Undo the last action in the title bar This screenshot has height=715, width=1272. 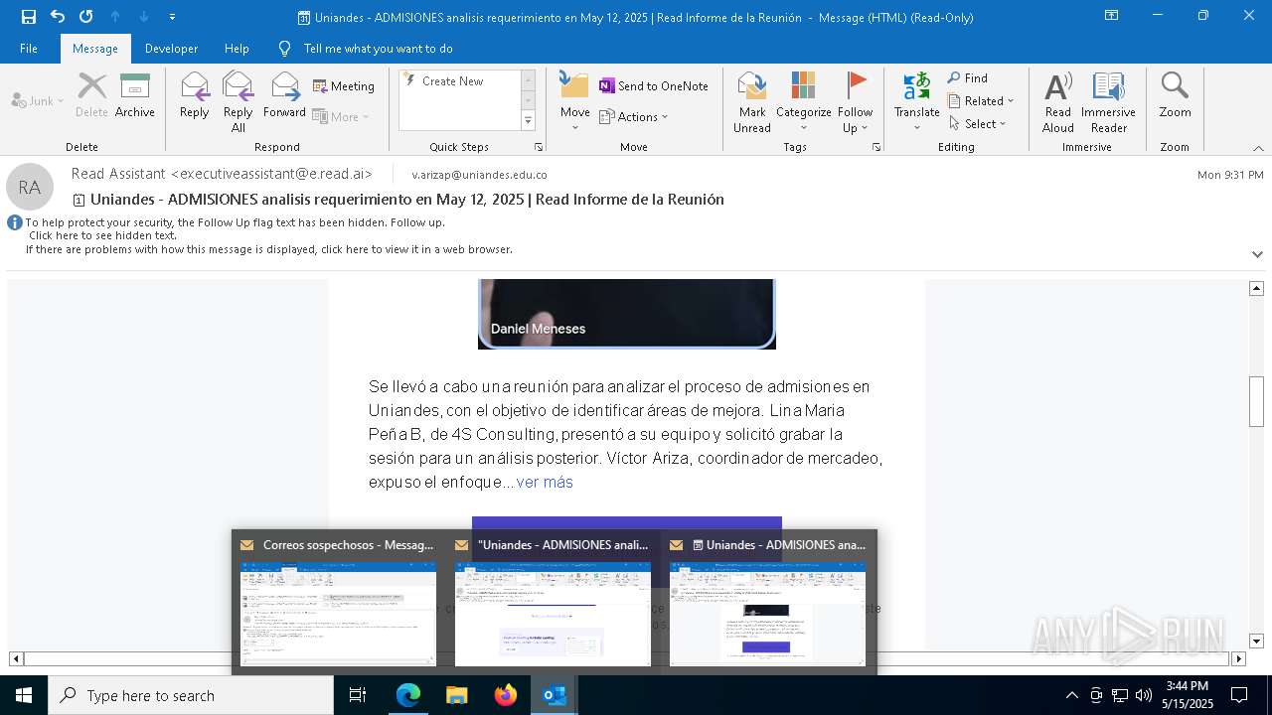tap(58, 17)
